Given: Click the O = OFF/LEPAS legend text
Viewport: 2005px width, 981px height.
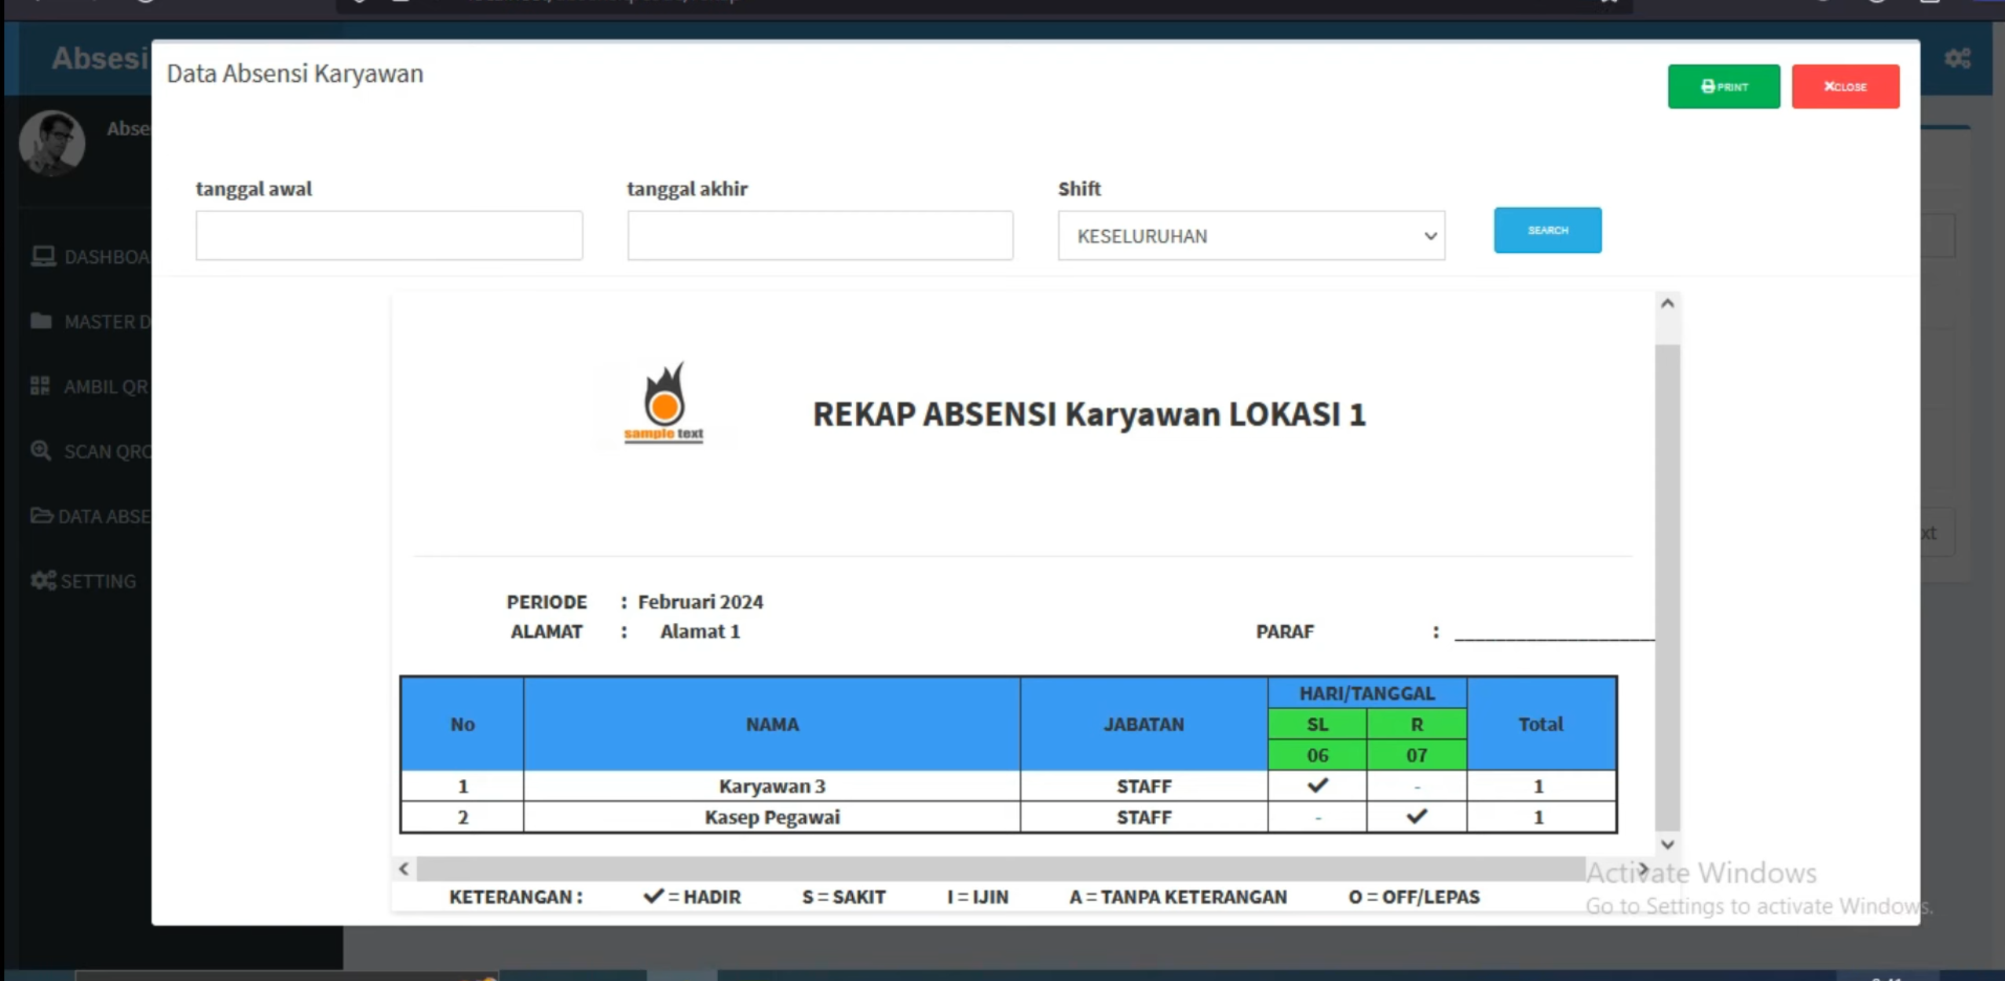Looking at the screenshot, I should click(x=1414, y=896).
